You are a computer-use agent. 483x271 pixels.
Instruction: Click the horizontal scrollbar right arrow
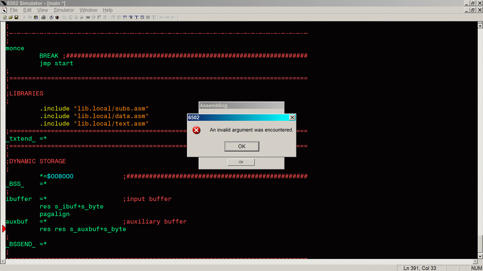(475, 261)
